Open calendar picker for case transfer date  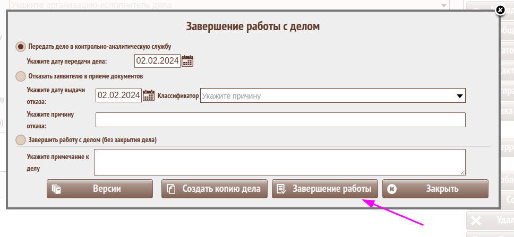point(187,61)
